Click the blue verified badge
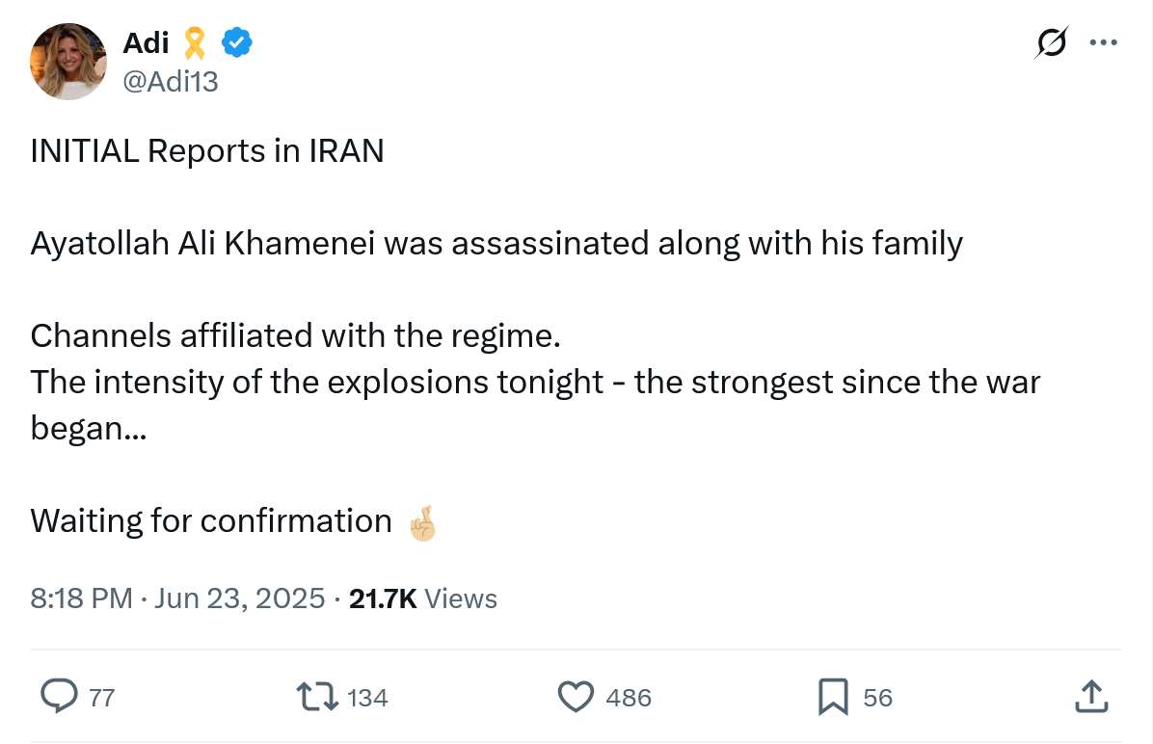This screenshot has height=744, width=1153. [x=238, y=42]
